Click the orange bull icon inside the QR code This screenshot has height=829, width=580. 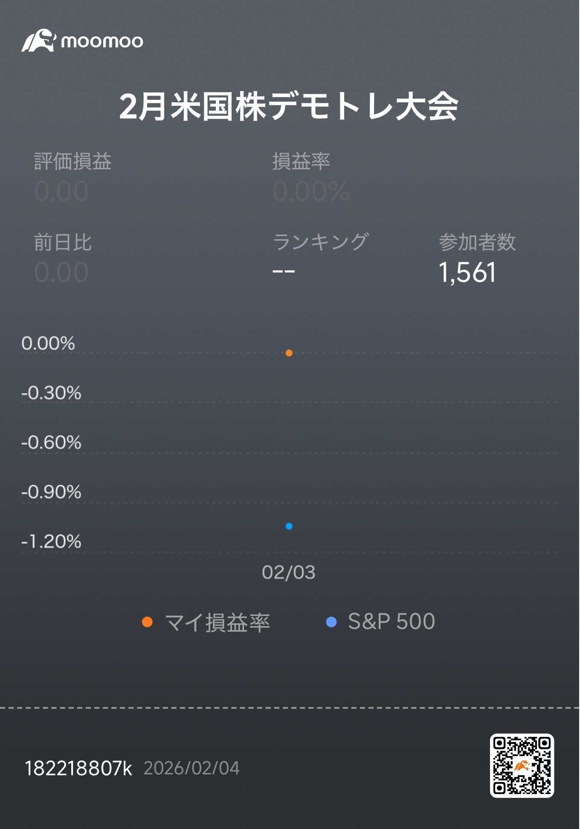pos(522,765)
